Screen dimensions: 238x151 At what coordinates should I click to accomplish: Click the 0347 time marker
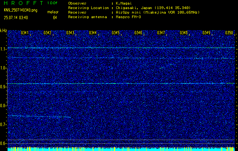161,33
